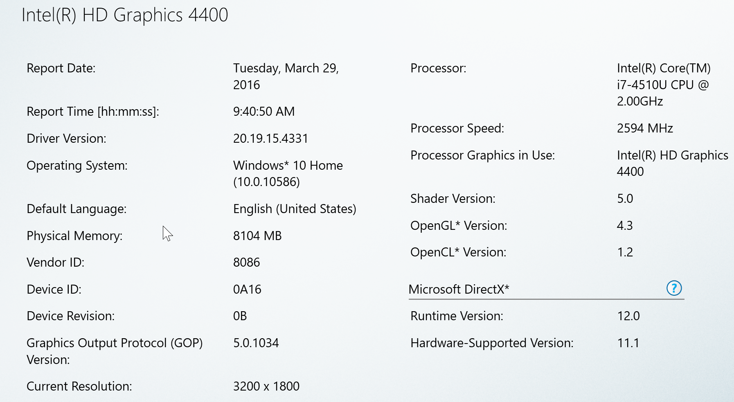This screenshot has width=734, height=402.
Task: Click the Device Revision value 0B
Action: [x=240, y=316]
